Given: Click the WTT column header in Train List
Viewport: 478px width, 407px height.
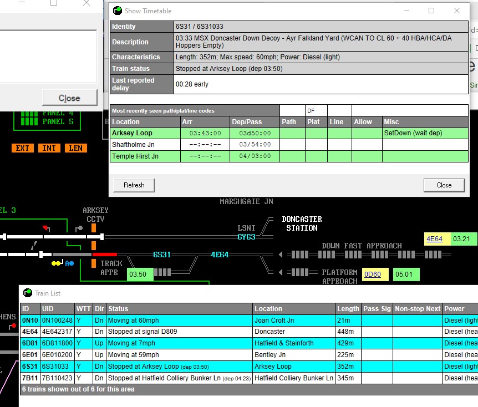Looking at the screenshot, I should pos(84,308).
